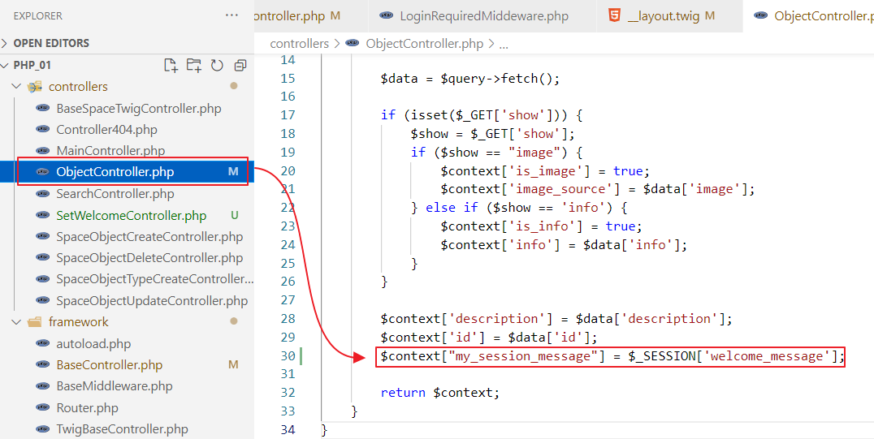This screenshot has height=439, width=874.
Task: Open SetWelcomeController.php from the explorer
Action: pyautogui.click(x=131, y=216)
